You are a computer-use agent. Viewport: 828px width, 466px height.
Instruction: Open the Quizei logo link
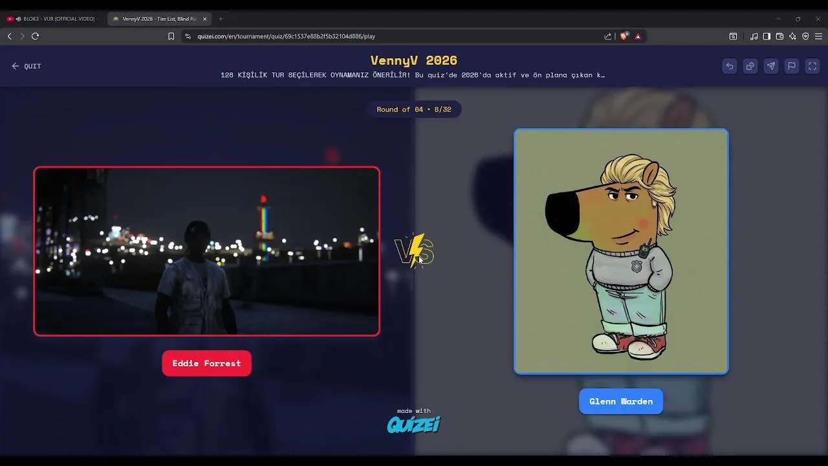tap(414, 425)
